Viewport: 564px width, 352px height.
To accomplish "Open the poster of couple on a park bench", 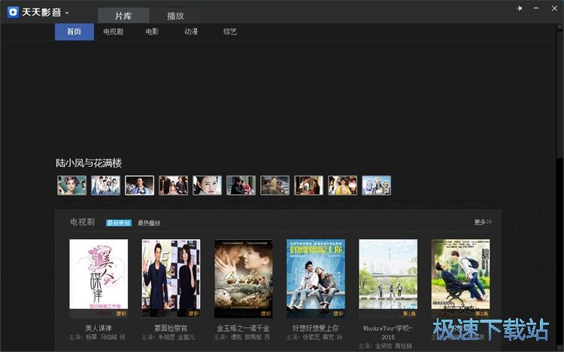I will pyautogui.click(x=461, y=278).
